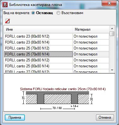This screenshot has width=119, height=125.
Task: Click material cell of canto 25 (70x80 N12)
Action: click(91, 48)
